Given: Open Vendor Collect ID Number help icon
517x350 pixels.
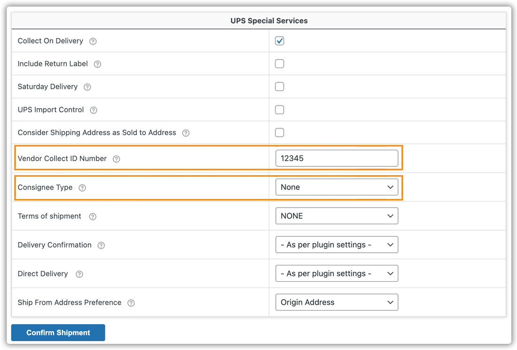Looking at the screenshot, I should 117,159.
